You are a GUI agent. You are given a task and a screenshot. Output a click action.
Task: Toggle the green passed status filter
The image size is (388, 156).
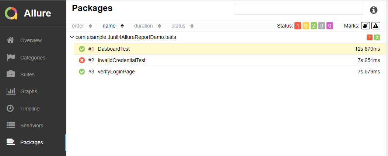coord(314,26)
